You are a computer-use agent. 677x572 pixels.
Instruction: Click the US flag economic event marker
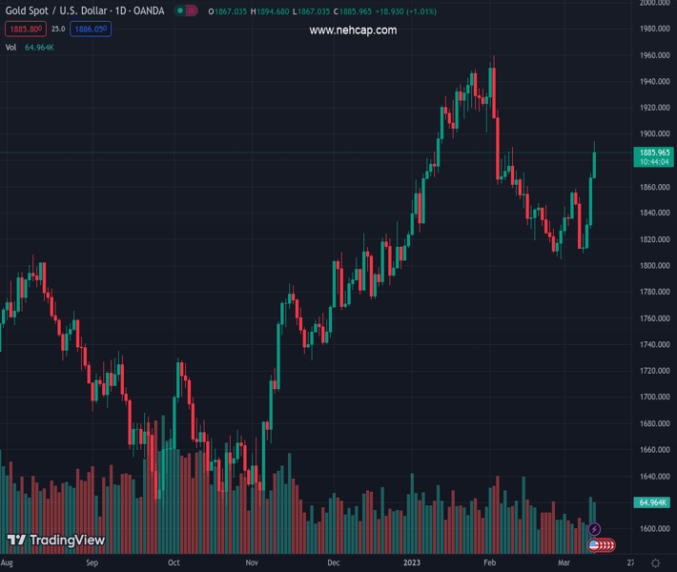point(595,545)
